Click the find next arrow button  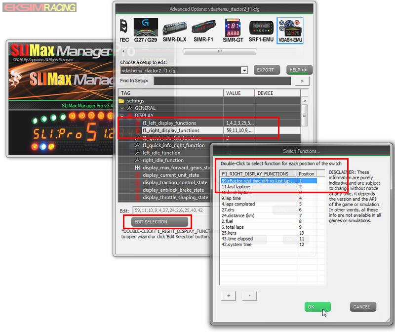point(302,81)
